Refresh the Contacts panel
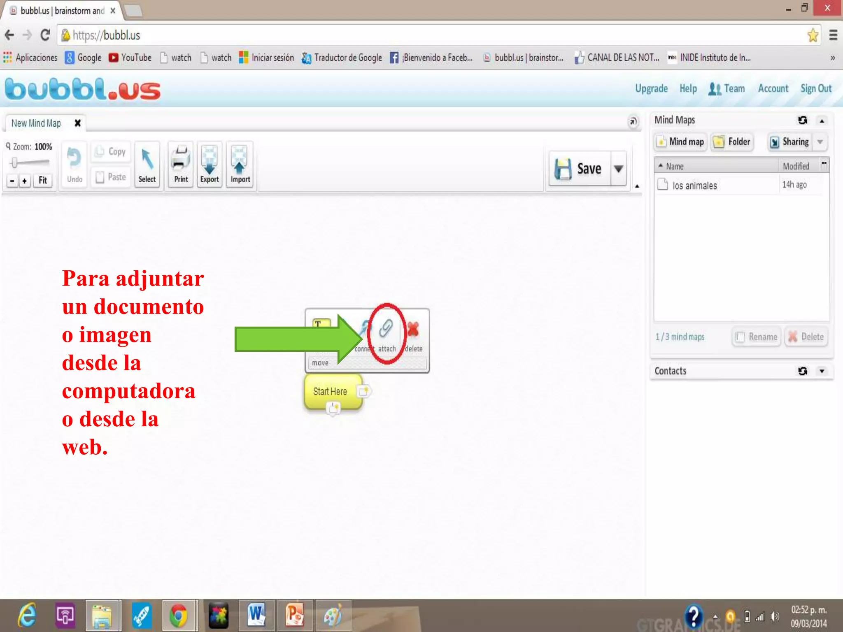The height and width of the screenshot is (632, 843). coord(803,371)
